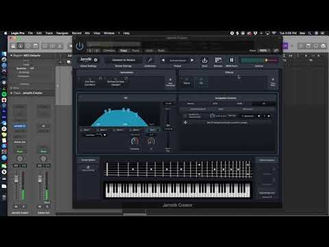Open Logic Pro Record menu
Viewport: 329px width, 247px height.
77,33
